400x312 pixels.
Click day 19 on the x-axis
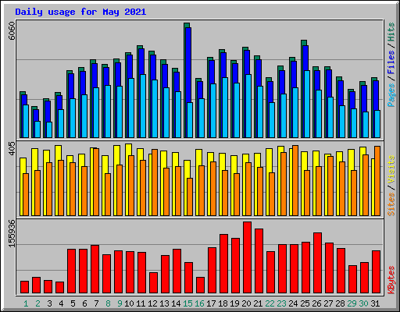(234, 303)
